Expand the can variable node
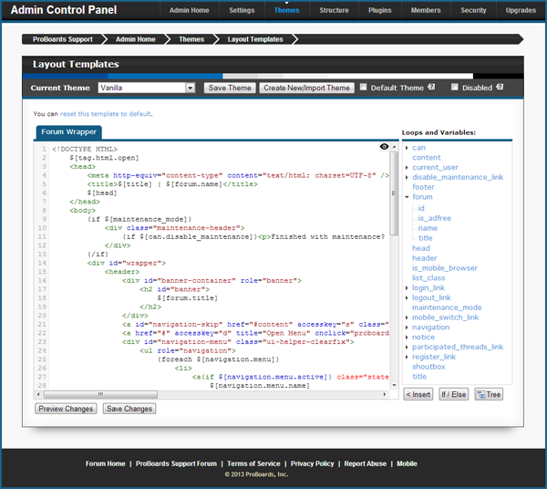Screen dimensions: 547x489 (x=407, y=148)
